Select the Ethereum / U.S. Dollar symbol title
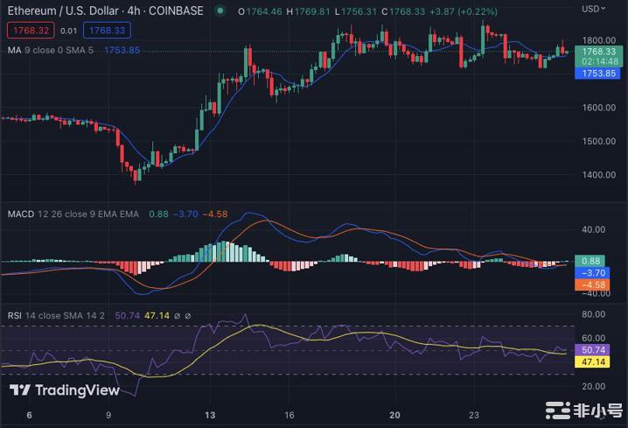 pyautogui.click(x=68, y=11)
